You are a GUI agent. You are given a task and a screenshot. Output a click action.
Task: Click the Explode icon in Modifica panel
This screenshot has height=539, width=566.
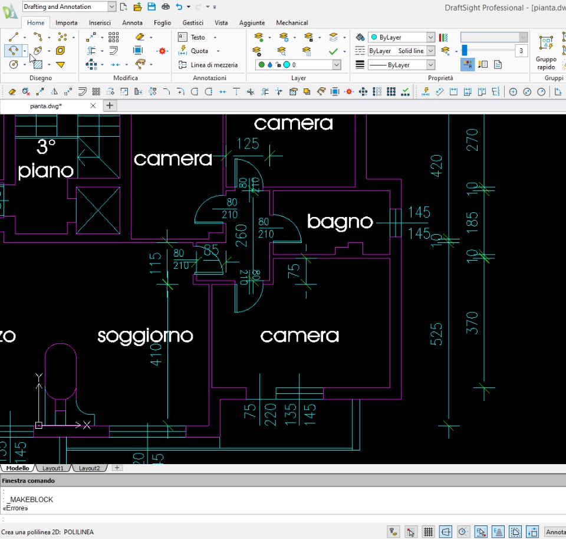[163, 51]
